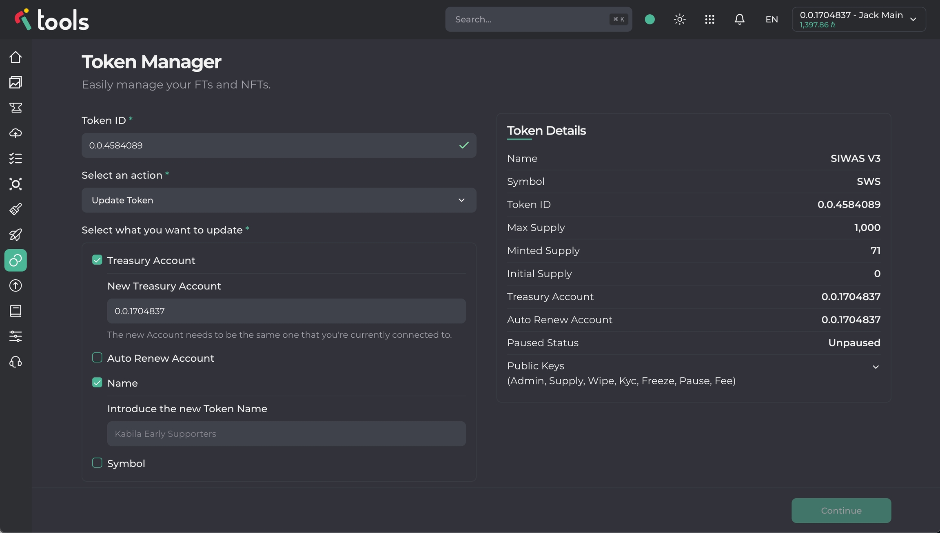Switch language via EN menu
The height and width of the screenshot is (533, 940).
pos(772,19)
